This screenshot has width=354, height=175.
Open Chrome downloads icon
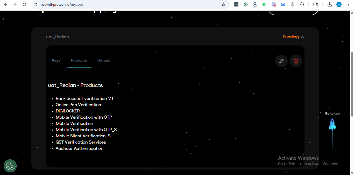(x=329, y=4)
